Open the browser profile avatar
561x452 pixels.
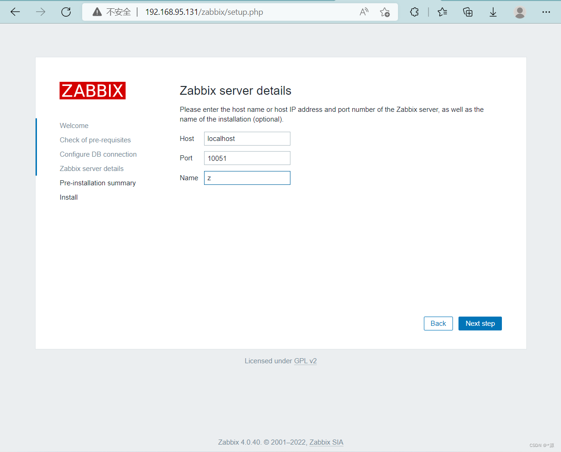520,12
